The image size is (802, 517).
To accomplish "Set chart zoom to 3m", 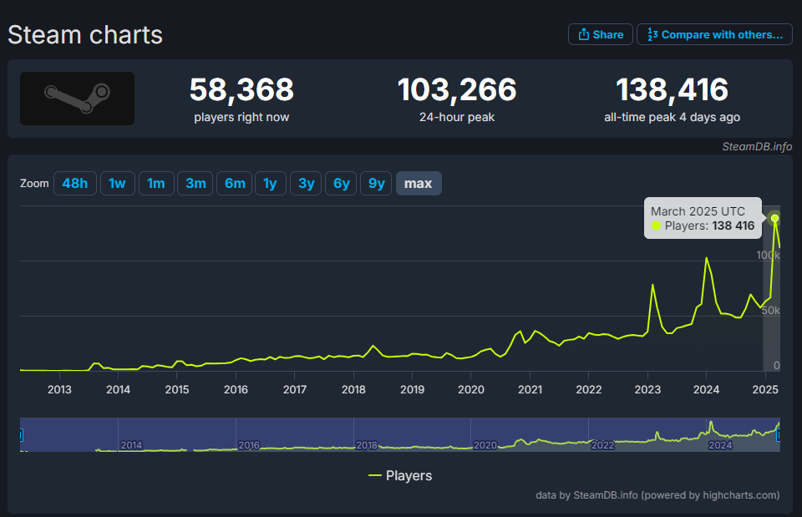I will pyautogui.click(x=195, y=183).
